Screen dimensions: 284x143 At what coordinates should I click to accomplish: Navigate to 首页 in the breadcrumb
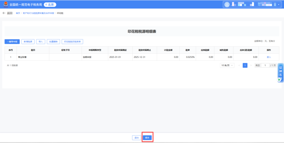point(18,13)
